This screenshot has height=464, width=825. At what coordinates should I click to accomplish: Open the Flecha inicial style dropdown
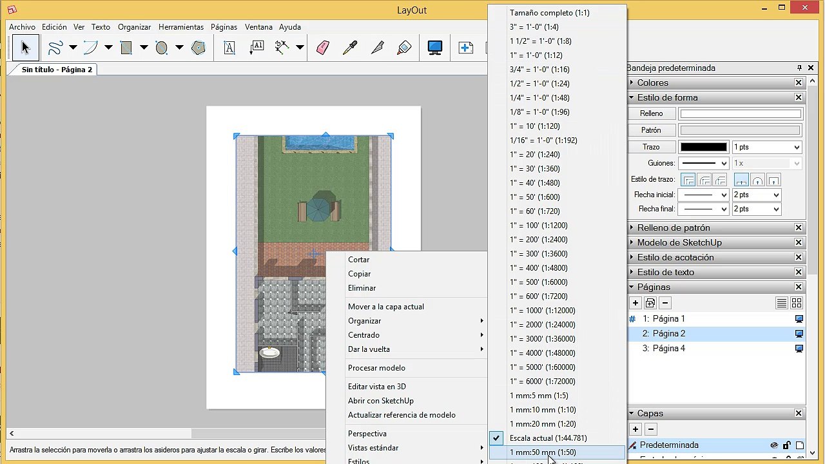coord(705,195)
